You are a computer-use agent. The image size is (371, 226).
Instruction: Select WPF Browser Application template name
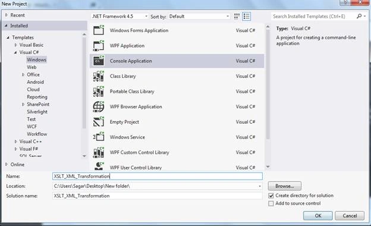point(136,106)
